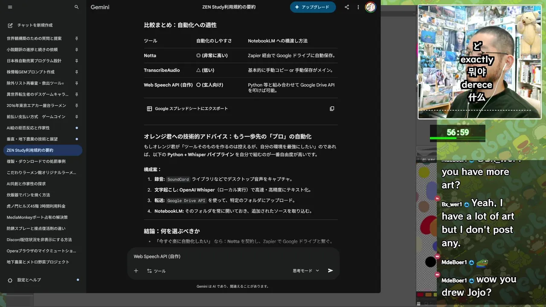Open chat AI絵の拒否反応と作家性
The image size is (546, 307).
(x=28, y=128)
